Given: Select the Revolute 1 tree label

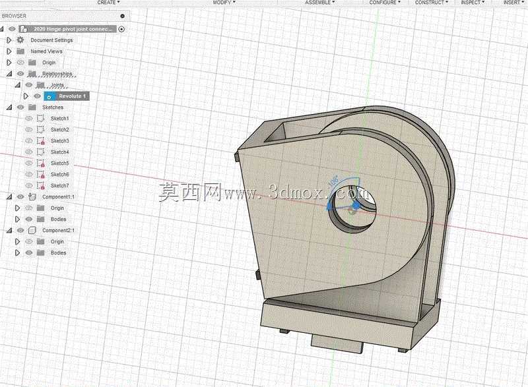Looking at the screenshot, I should pos(72,96).
